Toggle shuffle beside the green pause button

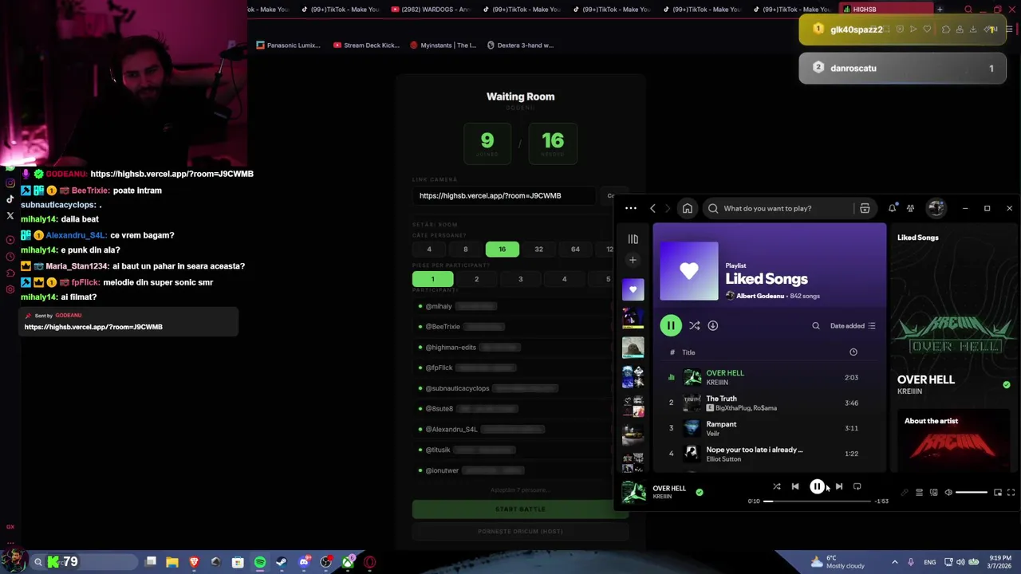pyautogui.click(x=695, y=325)
